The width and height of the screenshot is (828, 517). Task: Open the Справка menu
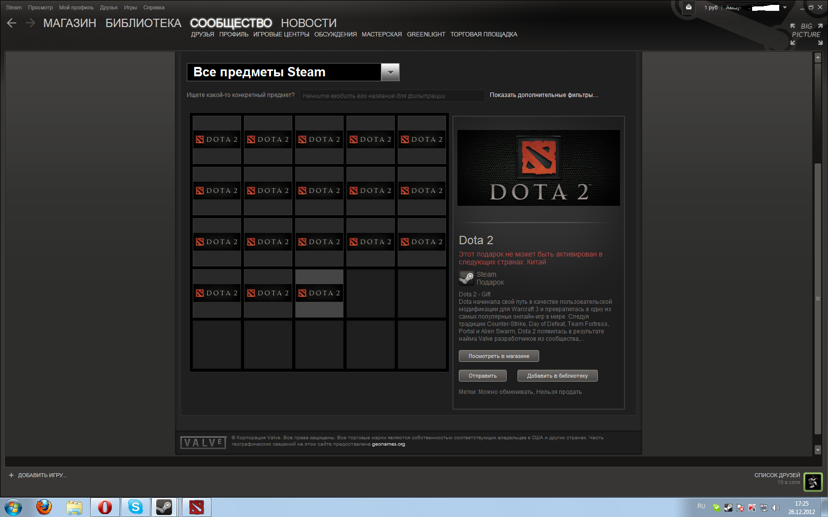(x=154, y=7)
